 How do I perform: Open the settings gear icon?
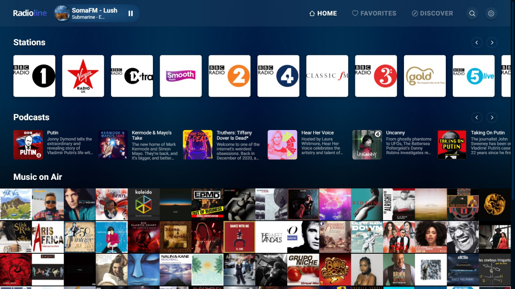pos(491,13)
